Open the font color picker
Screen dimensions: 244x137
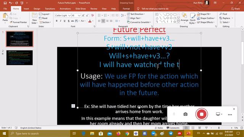click(x=90, y=21)
